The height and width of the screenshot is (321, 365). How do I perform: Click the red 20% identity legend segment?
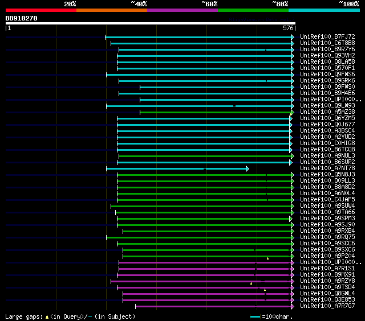41,10
